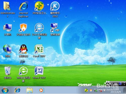Image resolution: width=126 pixels, height=94 pixels.
Task: Open the Word 2007 desktop shortcut
Action: tap(39, 73)
